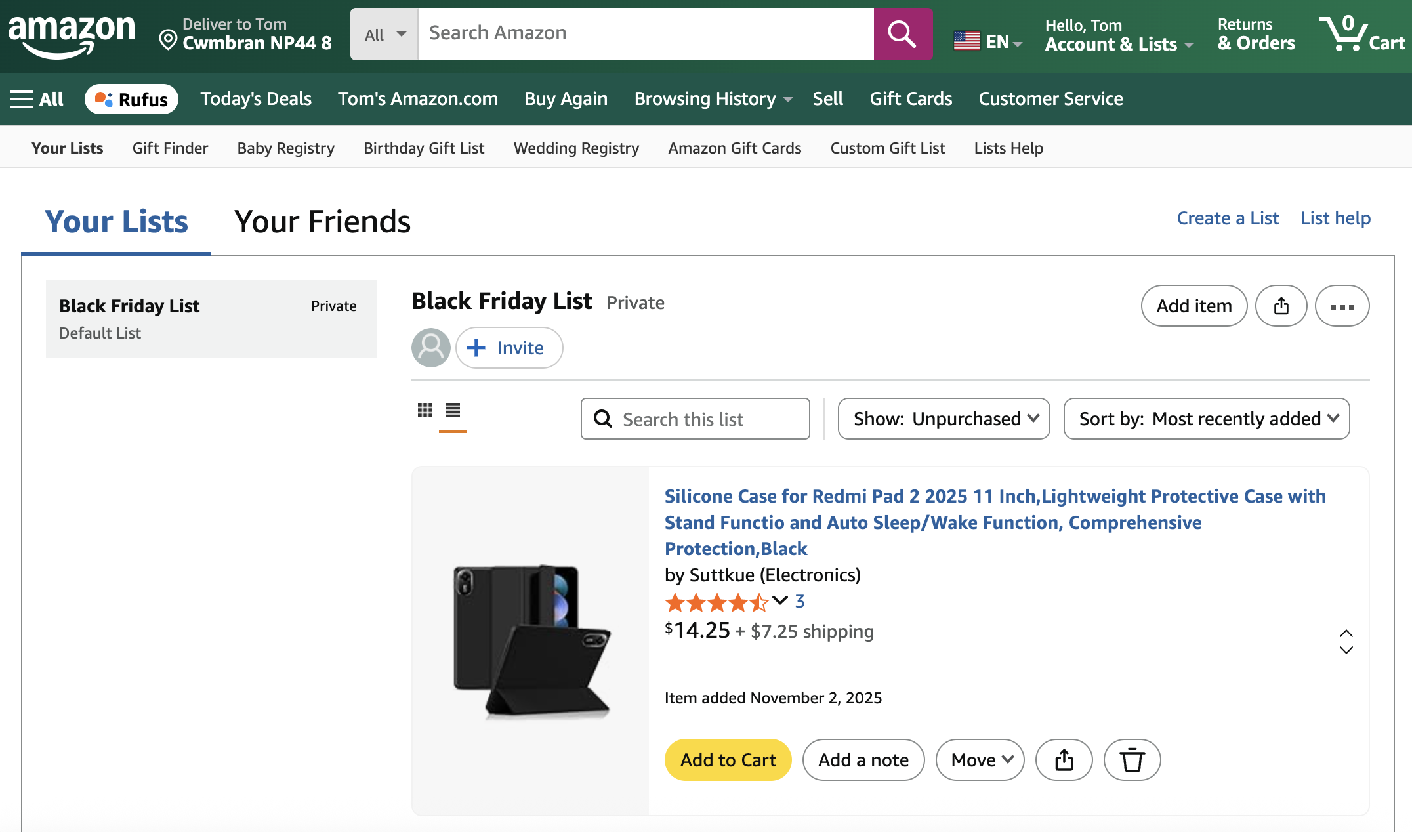Share the Black Friday List
The height and width of the screenshot is (832, 1412).
point(1281,306)
